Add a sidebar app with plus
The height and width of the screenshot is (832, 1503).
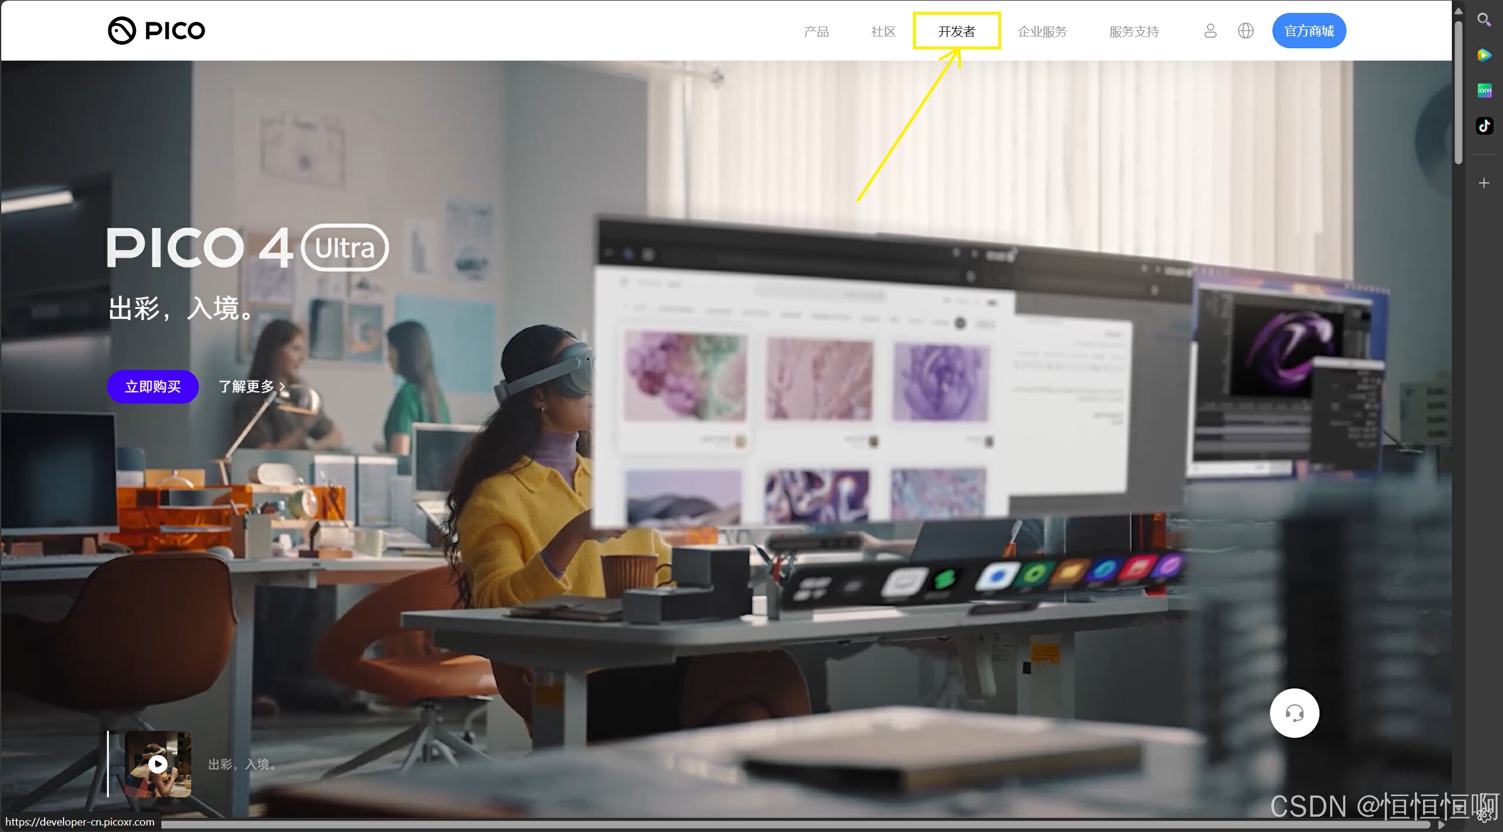[1484, 184]
